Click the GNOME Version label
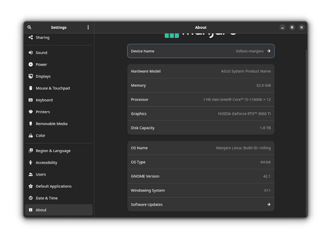 point(145,176)
